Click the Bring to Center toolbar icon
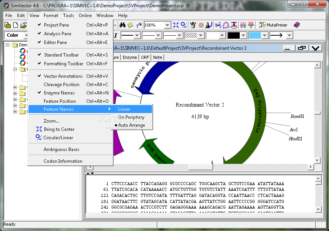The width and height of the screenshot is (329, 231). 176,25
